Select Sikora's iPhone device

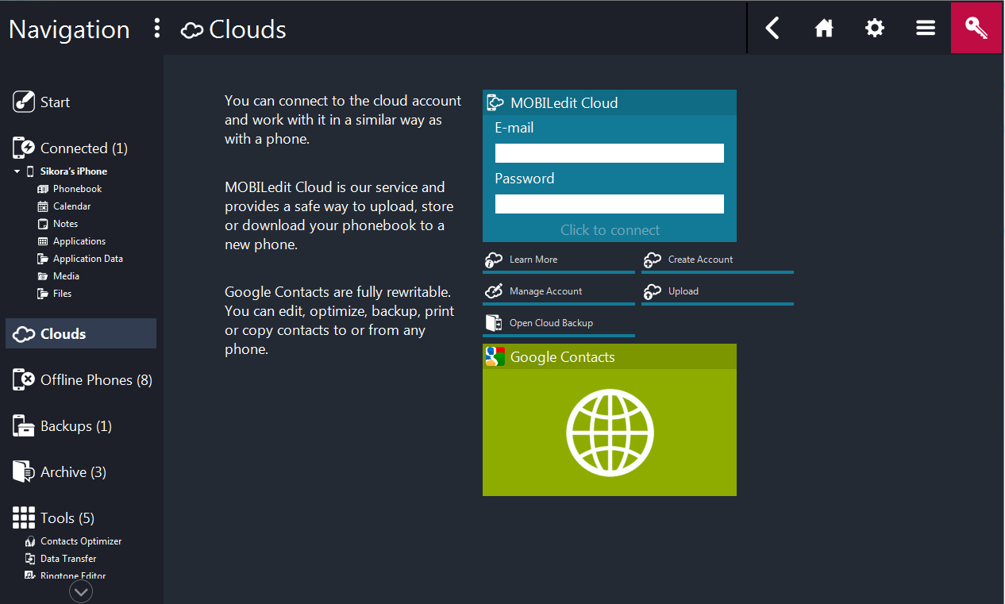point(74,171)
